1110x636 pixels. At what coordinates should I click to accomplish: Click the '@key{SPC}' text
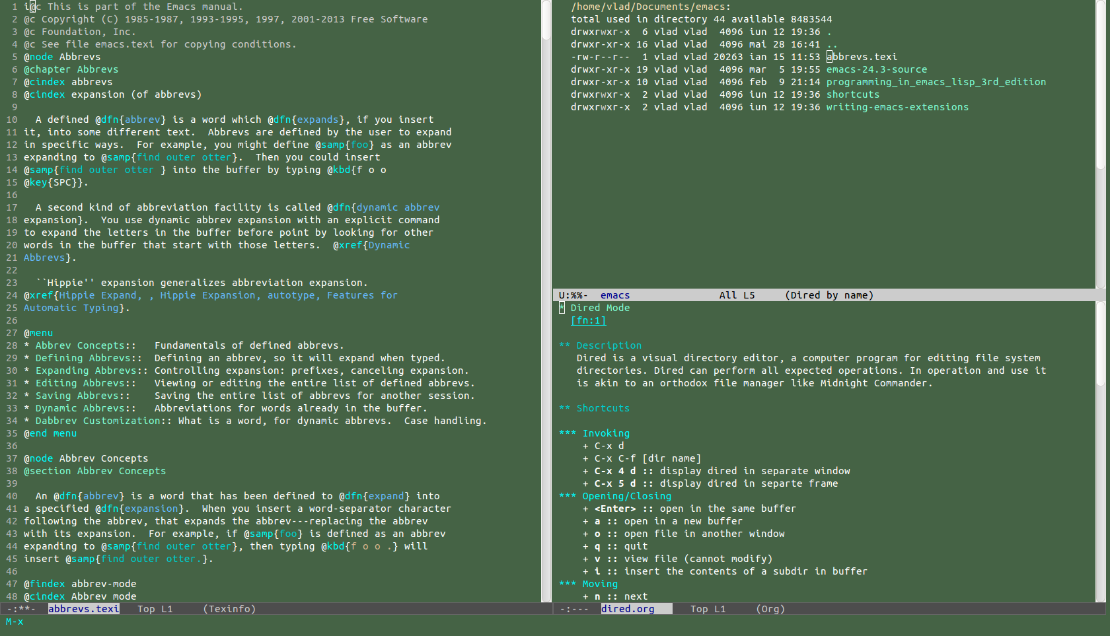53,182
